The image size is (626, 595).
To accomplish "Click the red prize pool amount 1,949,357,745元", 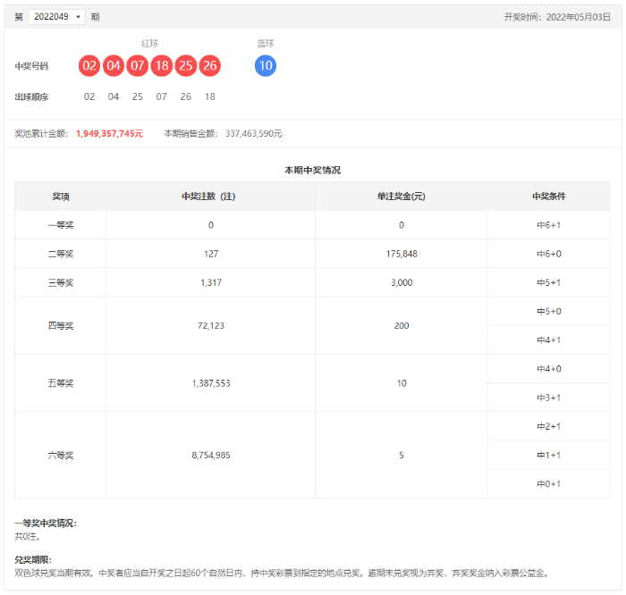I will pyautogui.click(x=109, y=133).
